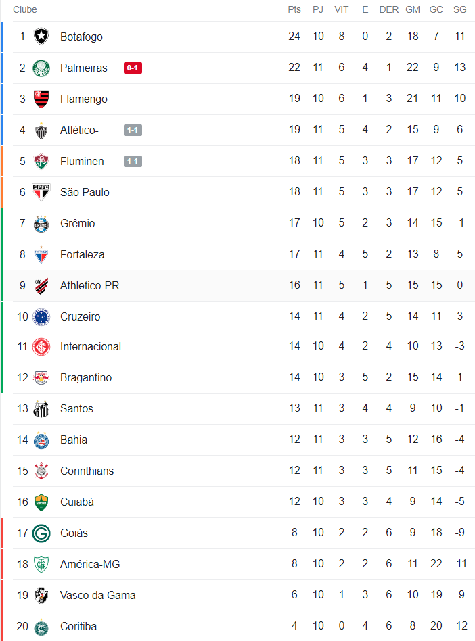Open the Athletico-PR team link
Screen dimensions: 475x641
click(x=89, y=285)
